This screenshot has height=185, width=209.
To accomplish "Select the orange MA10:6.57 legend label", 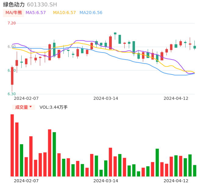I will pos(64,13).
